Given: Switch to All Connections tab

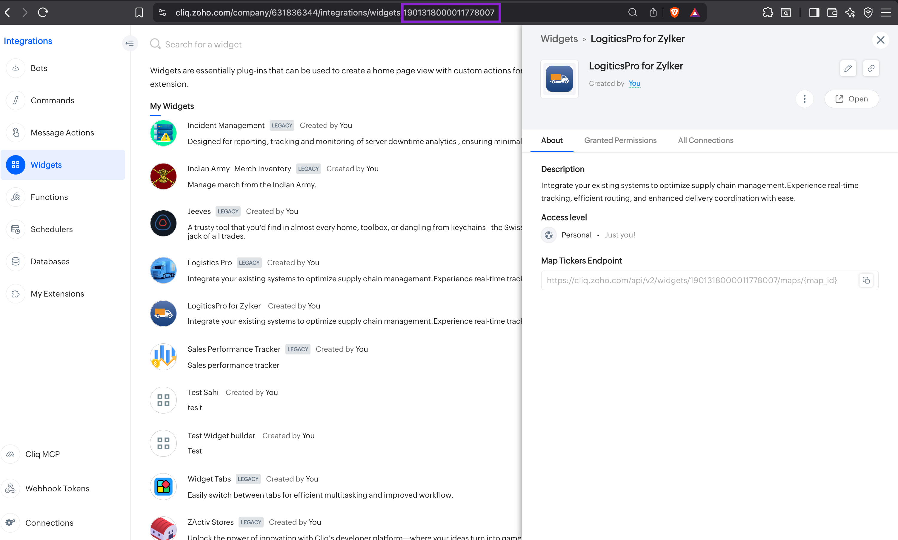Looking at the screenshot, I should tap(705, 141).
